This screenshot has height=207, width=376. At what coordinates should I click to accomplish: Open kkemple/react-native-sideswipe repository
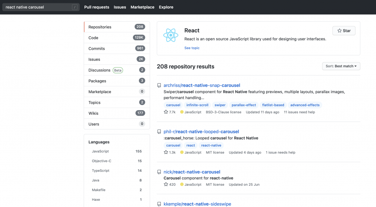pyautogui.click(x=197, y=204)
